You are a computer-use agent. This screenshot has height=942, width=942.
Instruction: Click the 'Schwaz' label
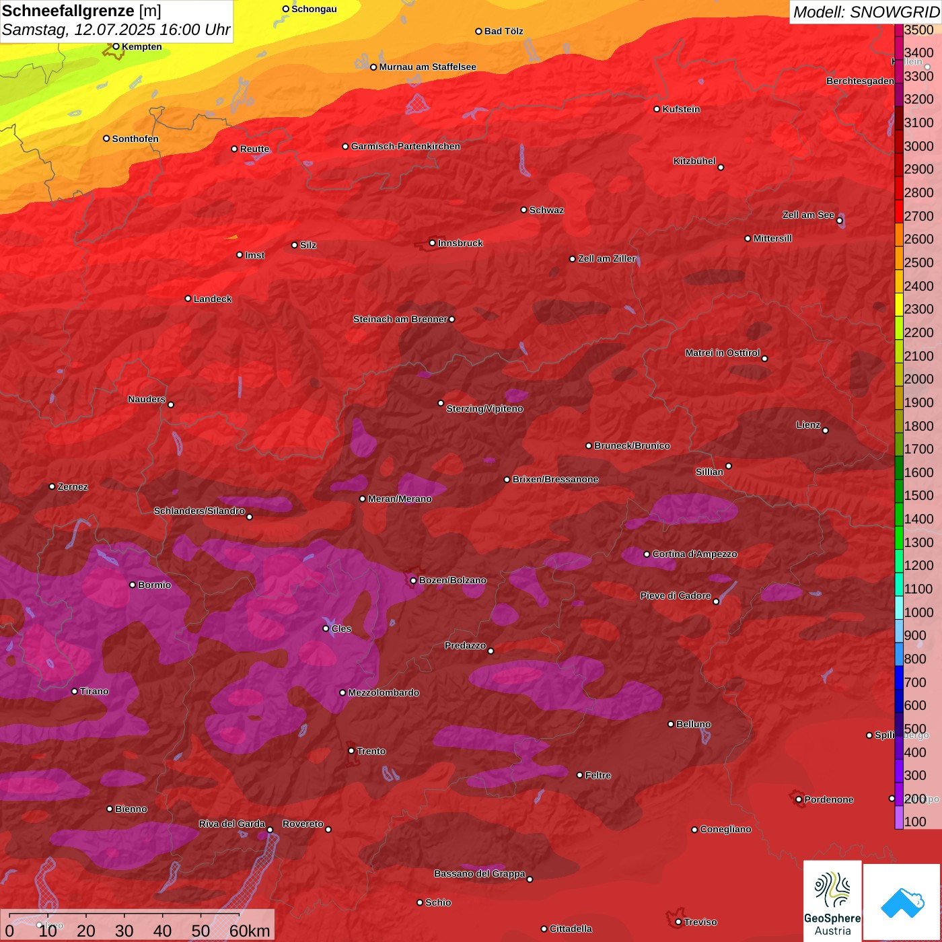547,210
